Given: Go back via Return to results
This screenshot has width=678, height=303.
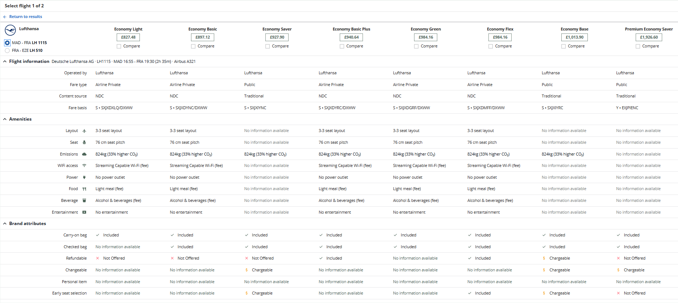Looking at the screenshot, I should (x=25, y=17).
